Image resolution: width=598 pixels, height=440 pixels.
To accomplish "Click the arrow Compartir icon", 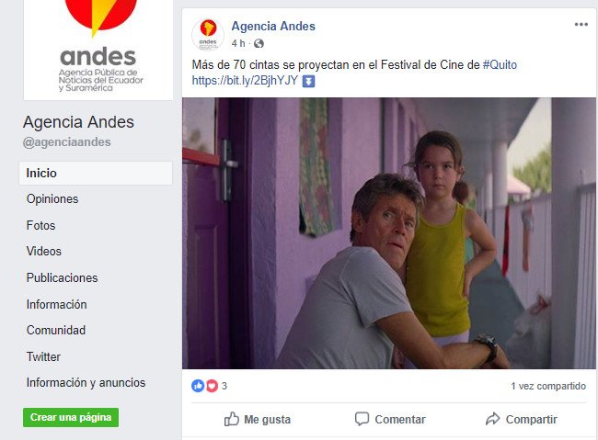I will tap(492, 419).
